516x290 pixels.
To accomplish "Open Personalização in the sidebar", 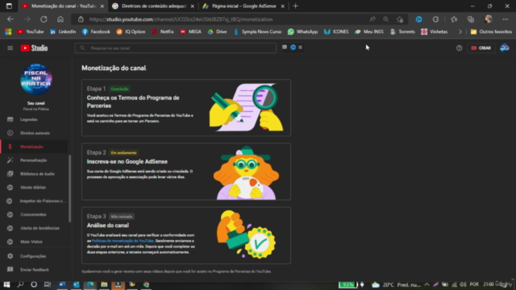I will (x=34, y=160).
